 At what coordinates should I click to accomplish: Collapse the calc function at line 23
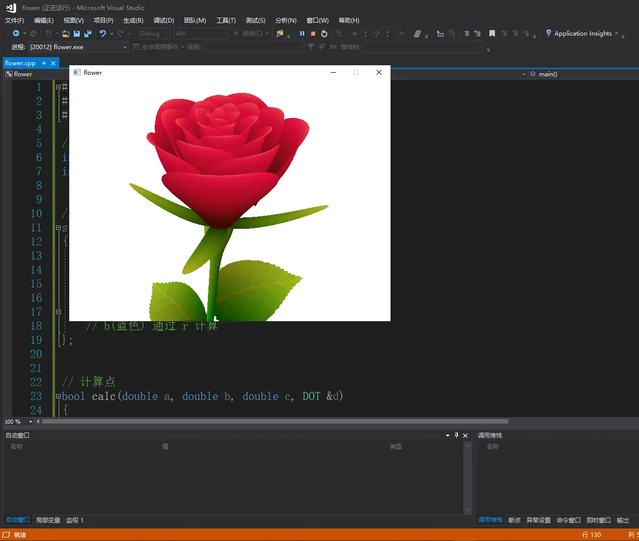pyautogui.click(x=58, y=396)
